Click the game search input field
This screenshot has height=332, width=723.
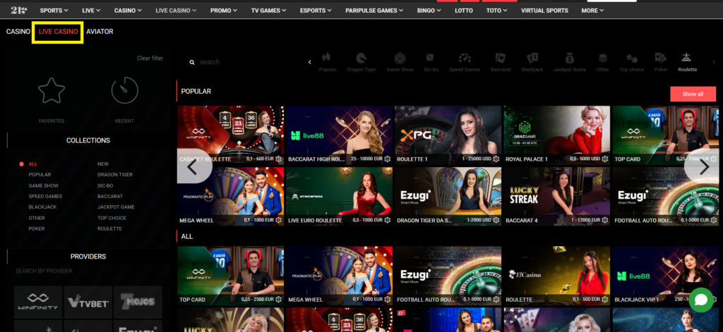(240, 62)
